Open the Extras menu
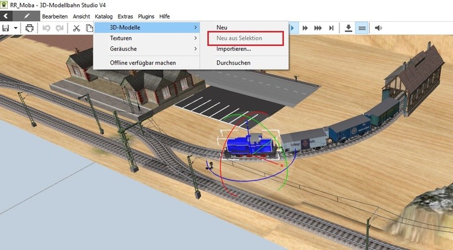 (126, 16)
